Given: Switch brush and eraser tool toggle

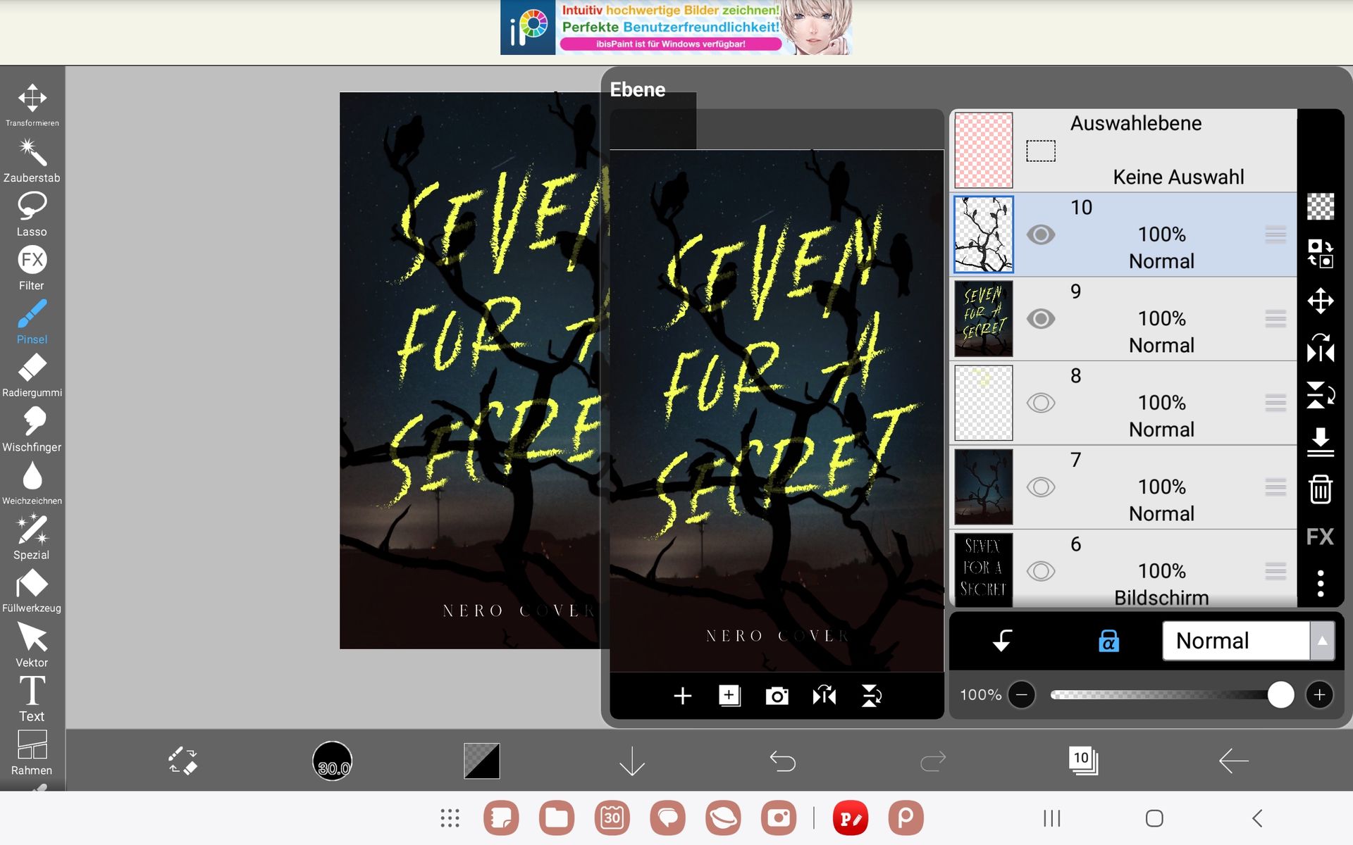Looking at the screenshot, I should pyautogui.click(x=183, y=761).
